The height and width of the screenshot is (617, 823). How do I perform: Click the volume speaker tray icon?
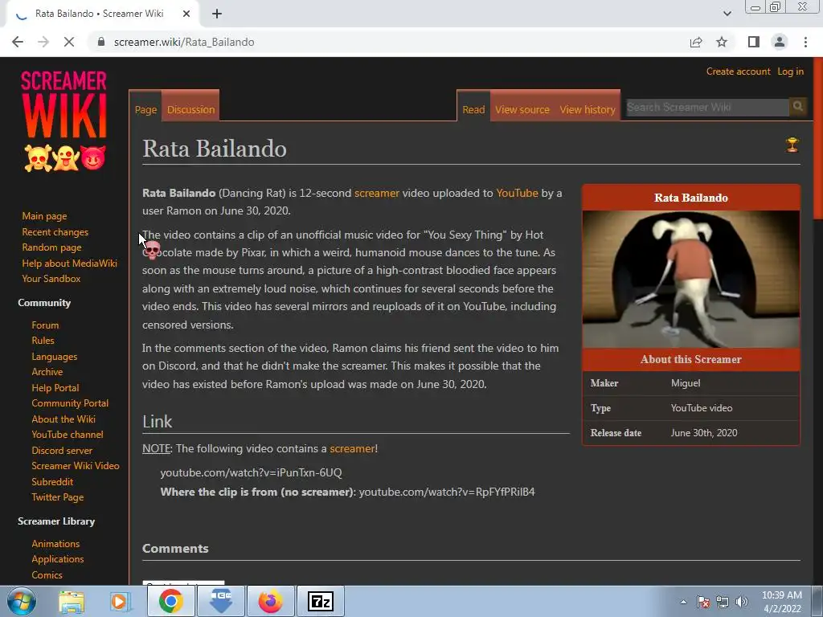pyautogui.click(x=742, y=602)
